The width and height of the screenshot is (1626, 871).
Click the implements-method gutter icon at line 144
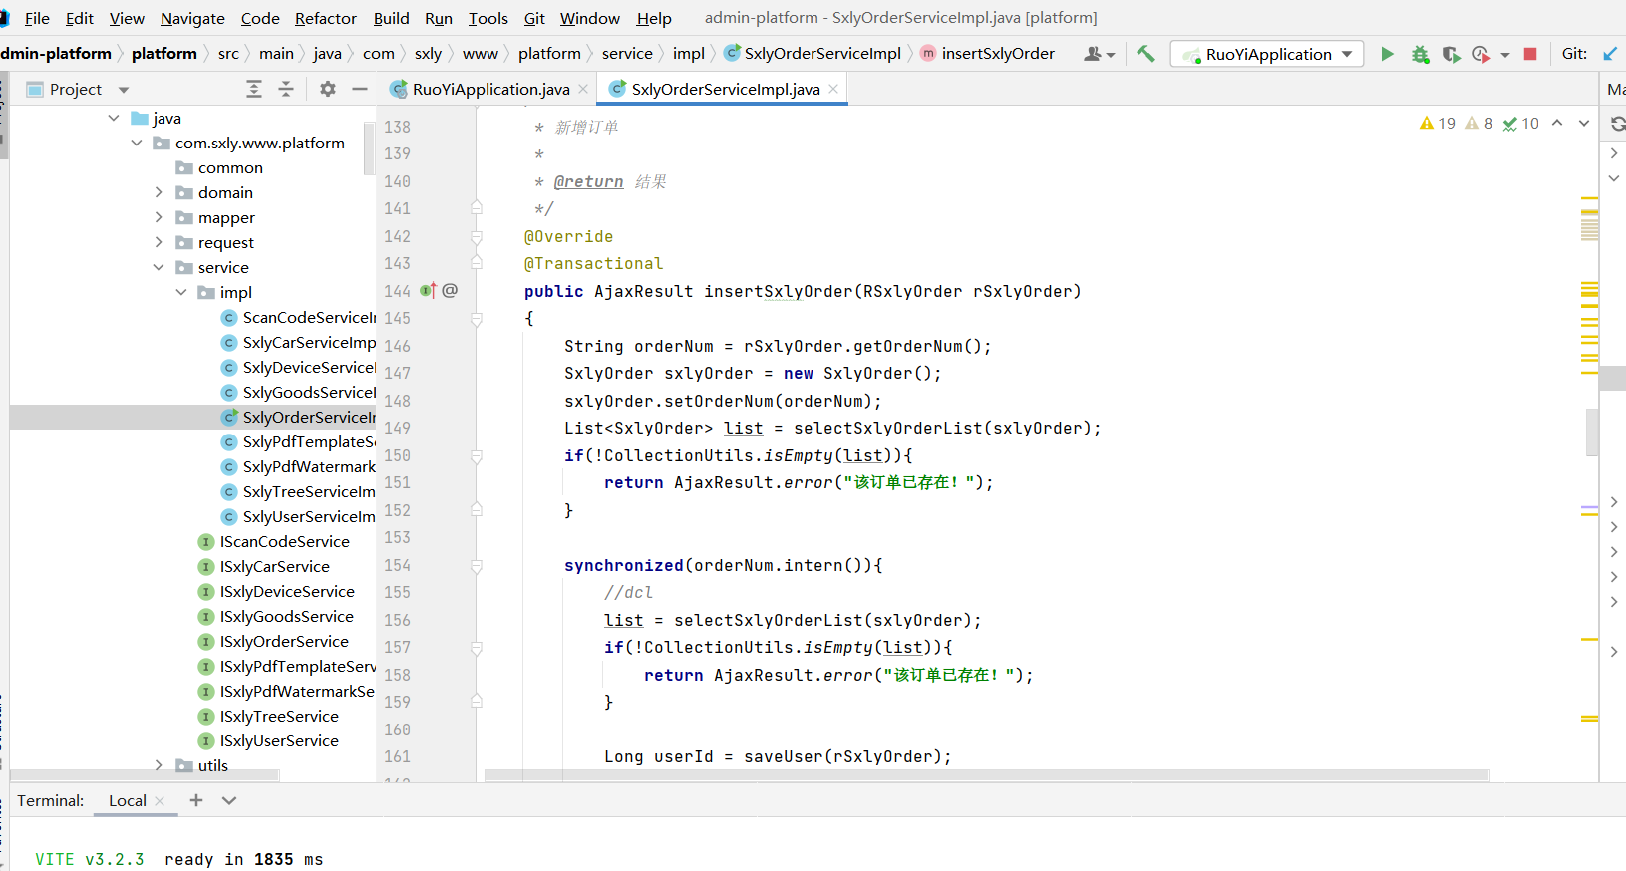tap(428, 290)
